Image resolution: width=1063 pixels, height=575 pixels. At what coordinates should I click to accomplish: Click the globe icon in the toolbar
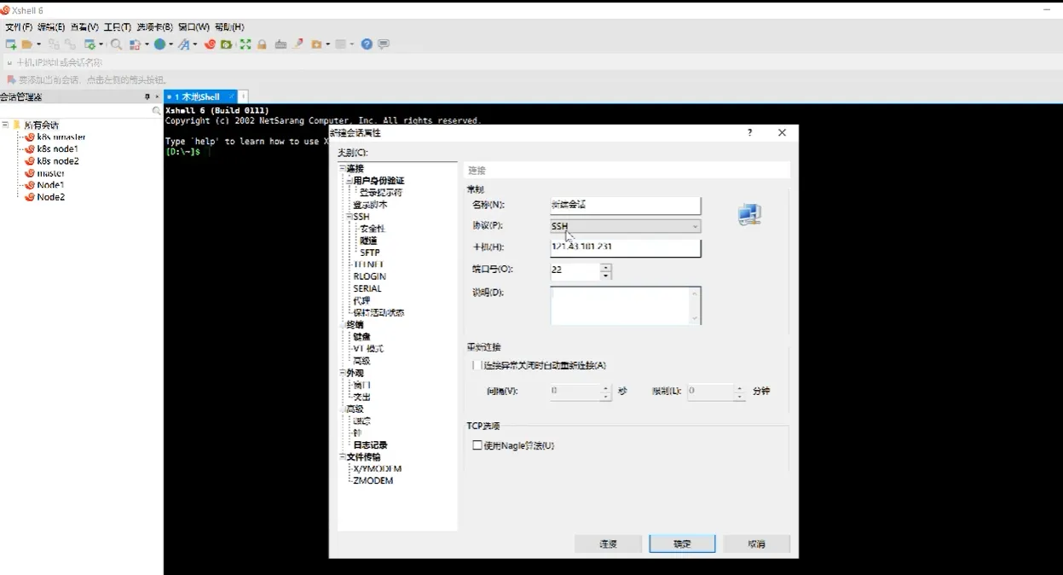click(x=159, y=44)
